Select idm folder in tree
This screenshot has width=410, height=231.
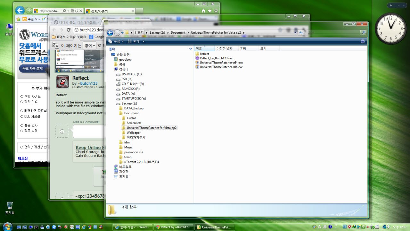point(124,142)
